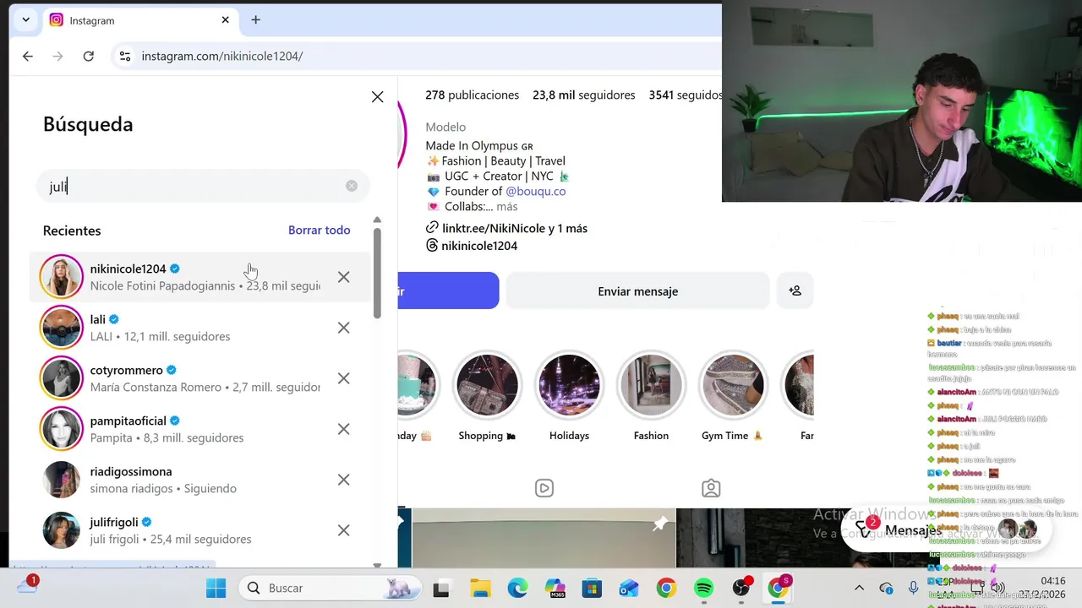Close the Instagram browser tab
1082x608 pixels.
click(x=225, y=20)
